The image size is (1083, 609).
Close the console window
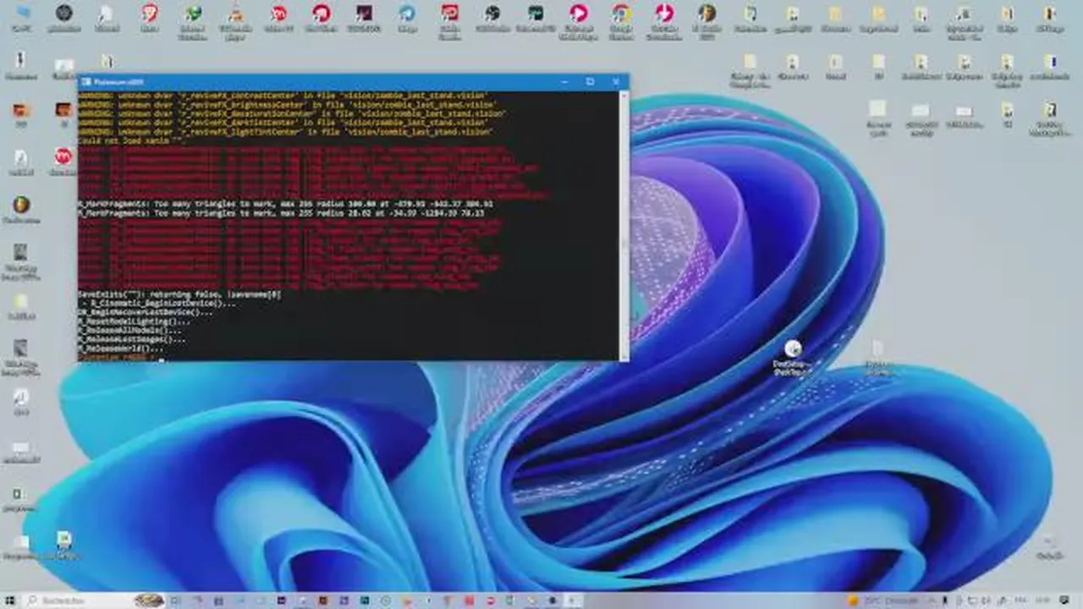[x=616, y=82]
